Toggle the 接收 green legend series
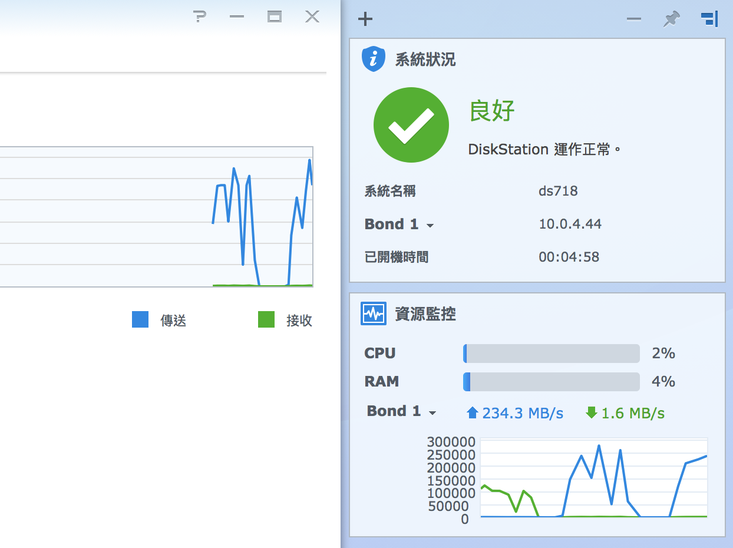 click(266, 320)
